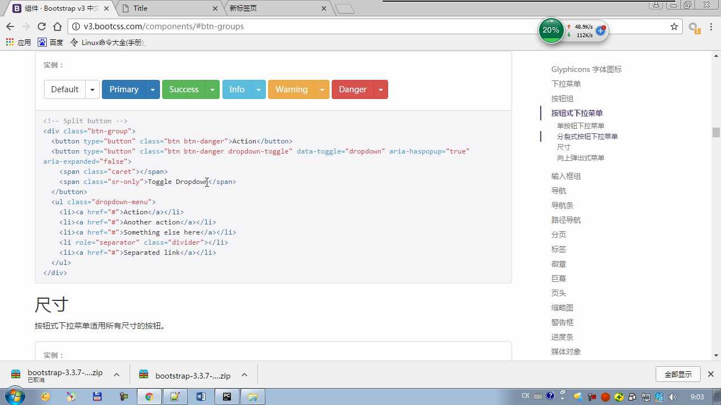Viewport: 721px width, 405px height.
Task: Go to 警告框 in sidebar
Action: 562,322
